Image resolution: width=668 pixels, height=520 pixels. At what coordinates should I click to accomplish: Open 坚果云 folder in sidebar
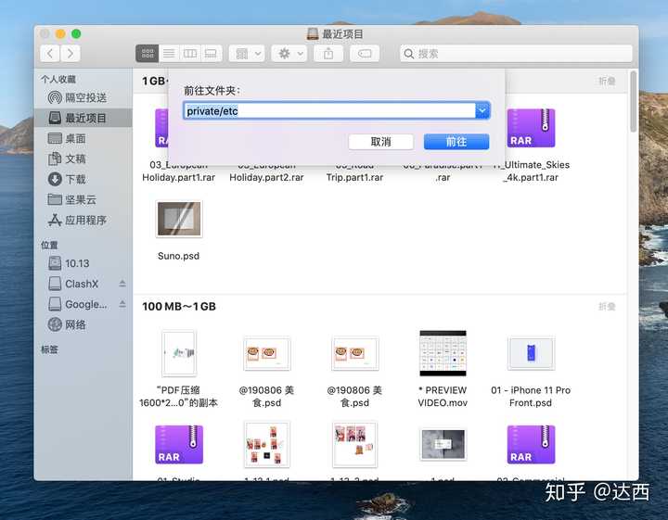tap(83, 199)
